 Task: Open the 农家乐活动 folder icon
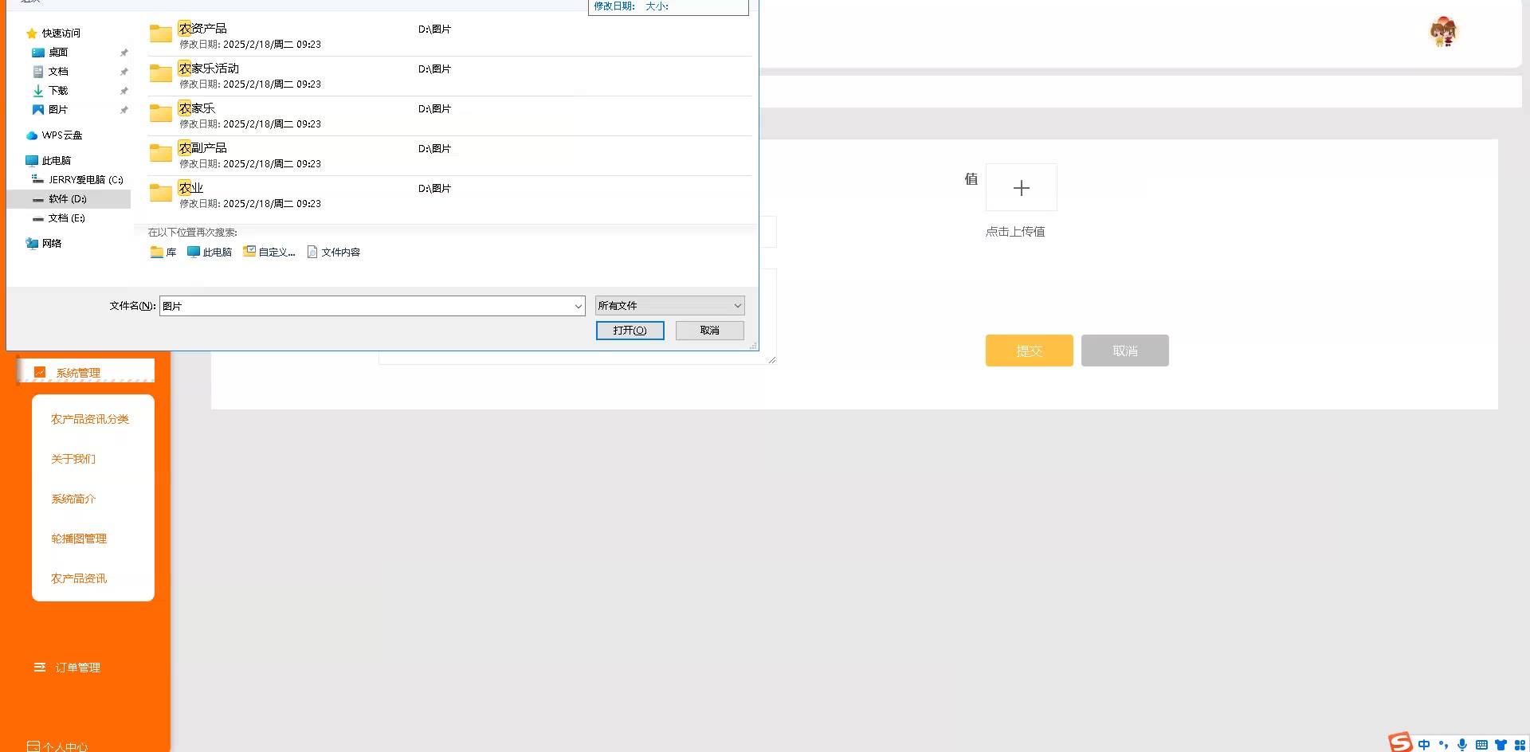[161, 73]
